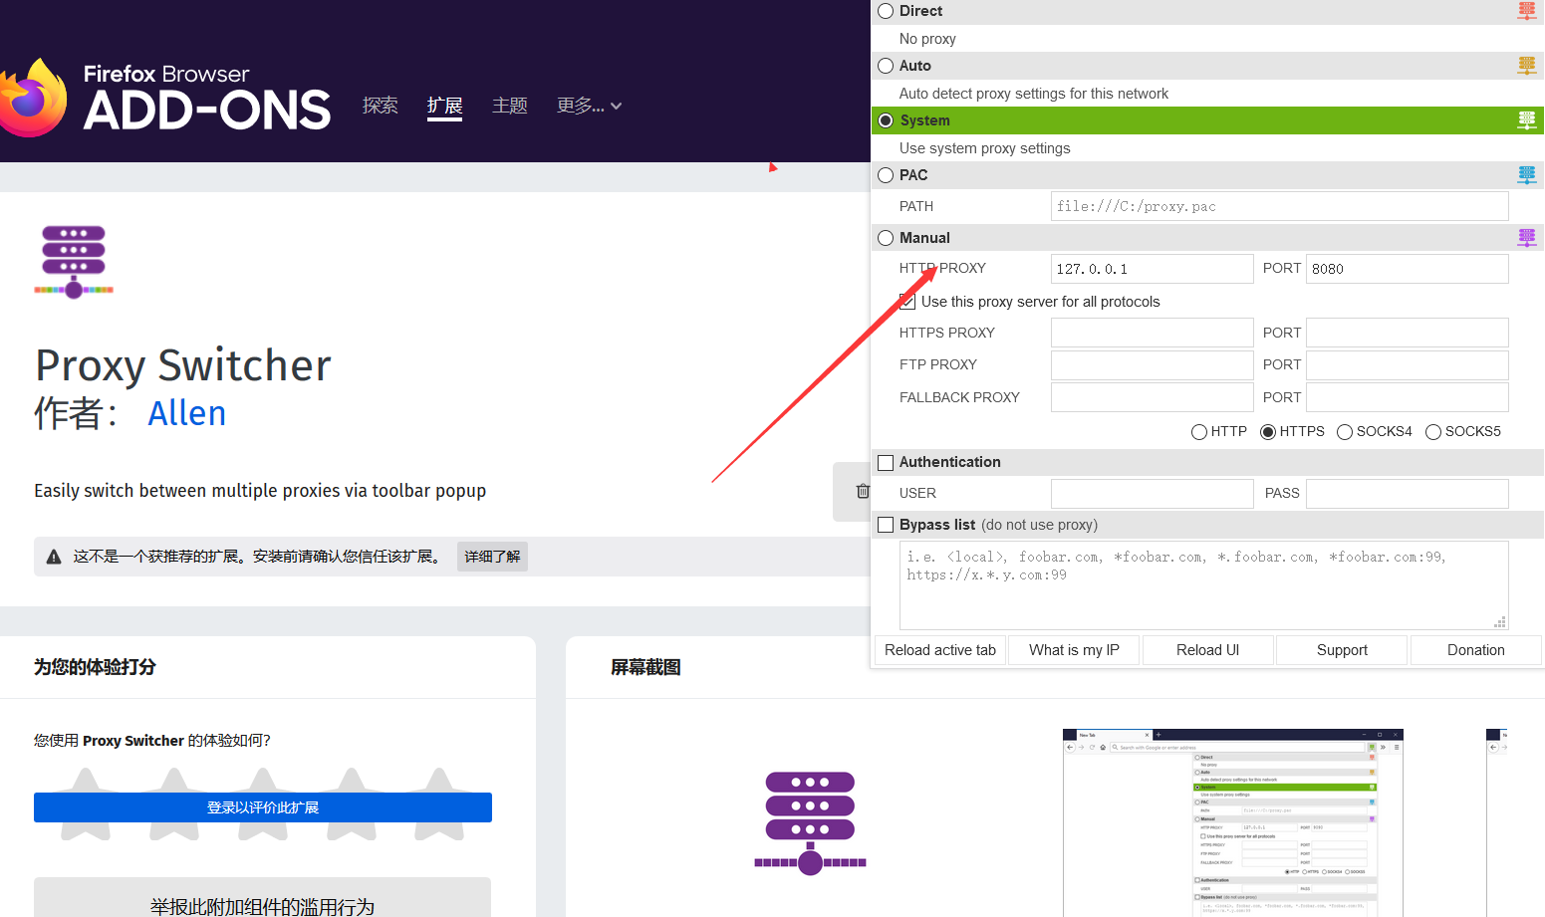Screen dimensions: 1545x917
Task: Select the Direct radio button
Action: [886, 11]
